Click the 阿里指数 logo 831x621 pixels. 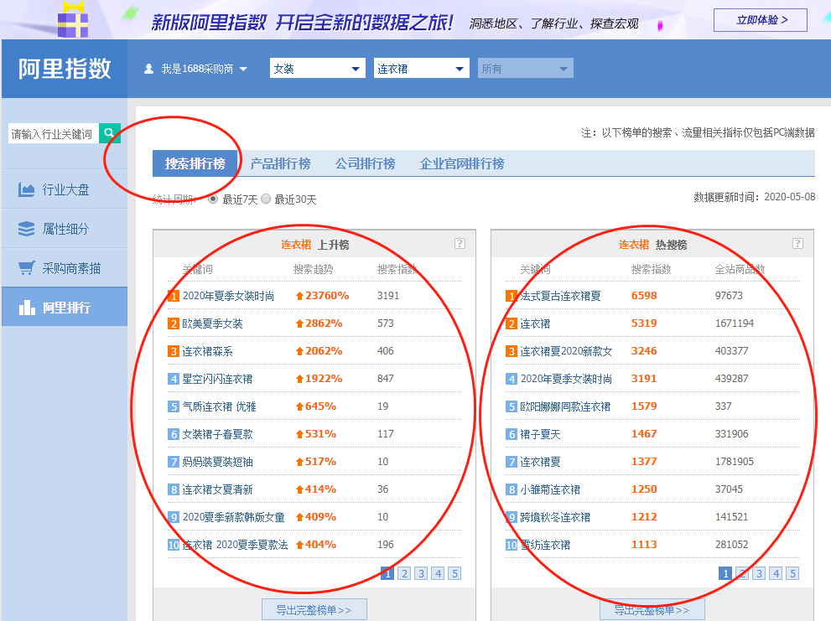[x=65, y=69]
